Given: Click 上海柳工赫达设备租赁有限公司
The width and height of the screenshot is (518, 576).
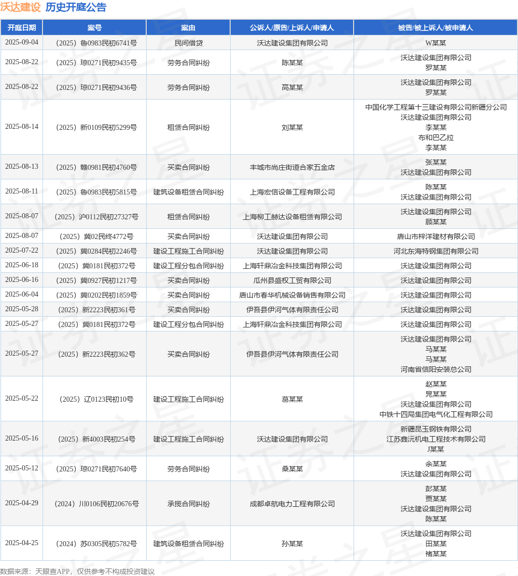Looking at the screenshot, I should (292, 217).
